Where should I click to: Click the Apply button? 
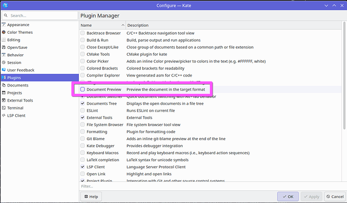(x=311, y=196)
